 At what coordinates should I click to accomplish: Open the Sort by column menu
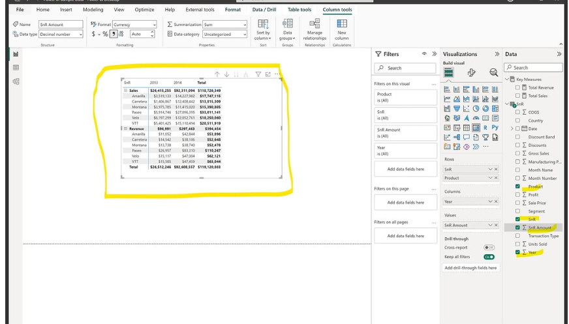(x=263, y=30)
